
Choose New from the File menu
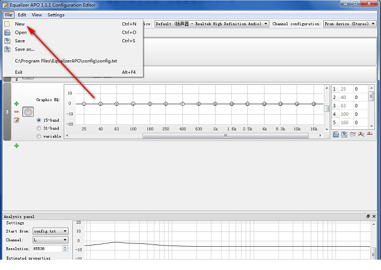(x=73, y=24)
